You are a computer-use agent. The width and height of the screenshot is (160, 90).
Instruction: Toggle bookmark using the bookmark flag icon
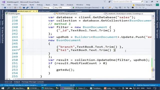[133, 8]
